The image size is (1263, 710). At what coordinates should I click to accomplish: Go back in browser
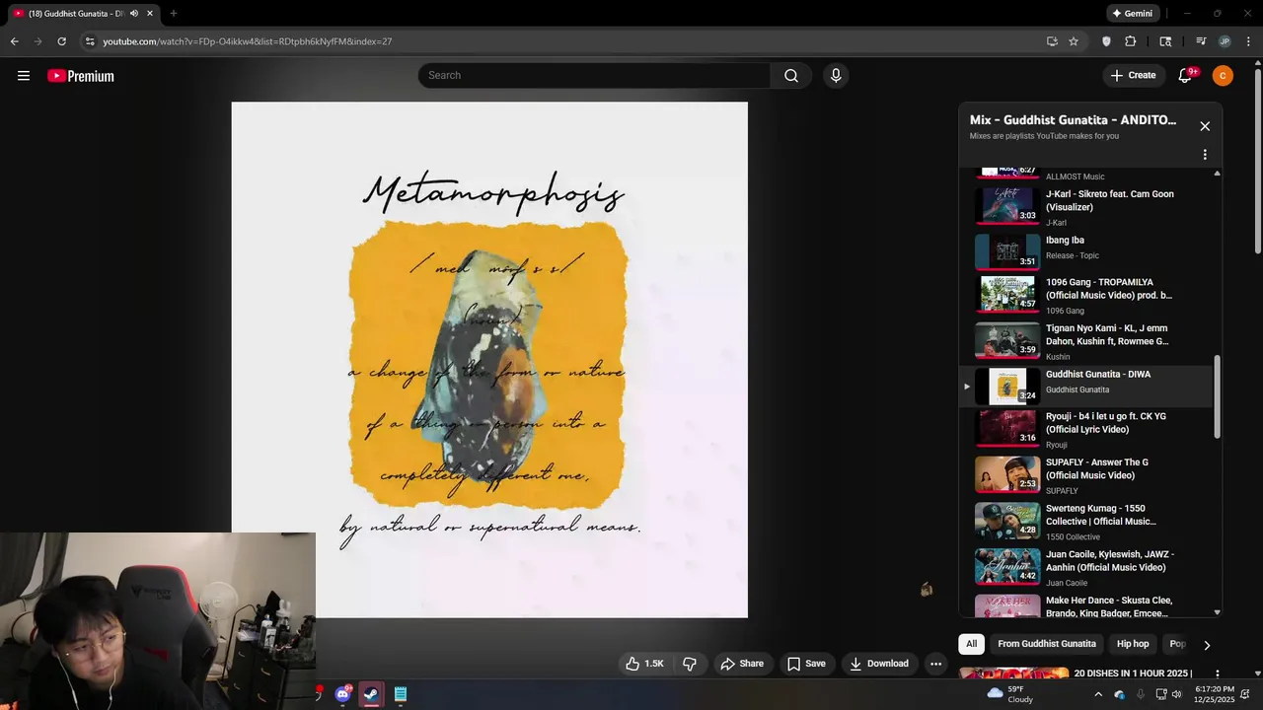point(14,41)
